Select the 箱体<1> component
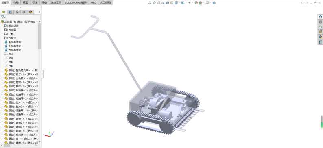This screenshot has width=323, height=148. [x=21, y=86]
